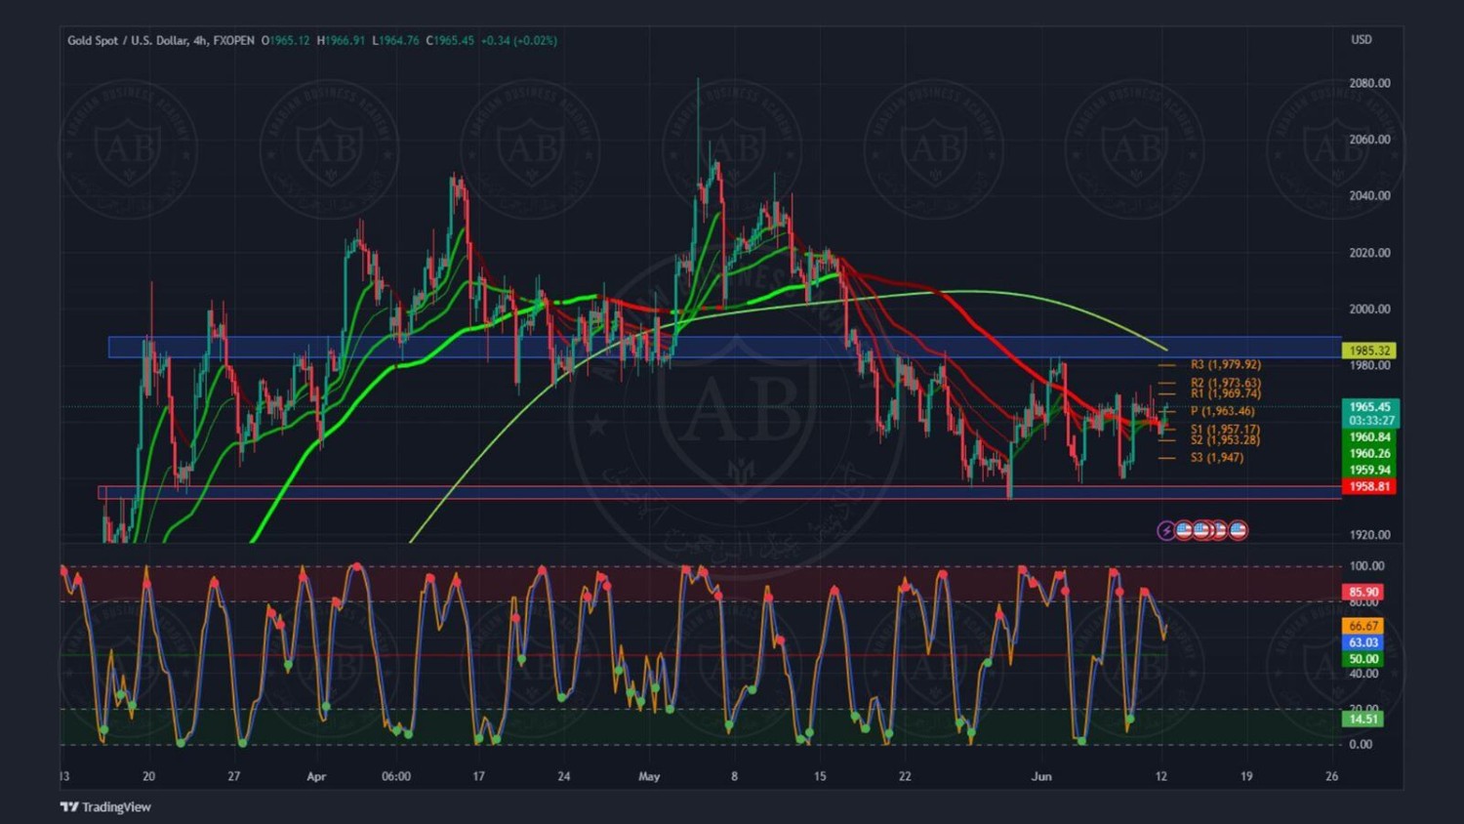Image resolution: width=1464 pixels, height=824 pixels.
Task: Click the green 1960.84 price tag
Action: (x=1369, y=437)
